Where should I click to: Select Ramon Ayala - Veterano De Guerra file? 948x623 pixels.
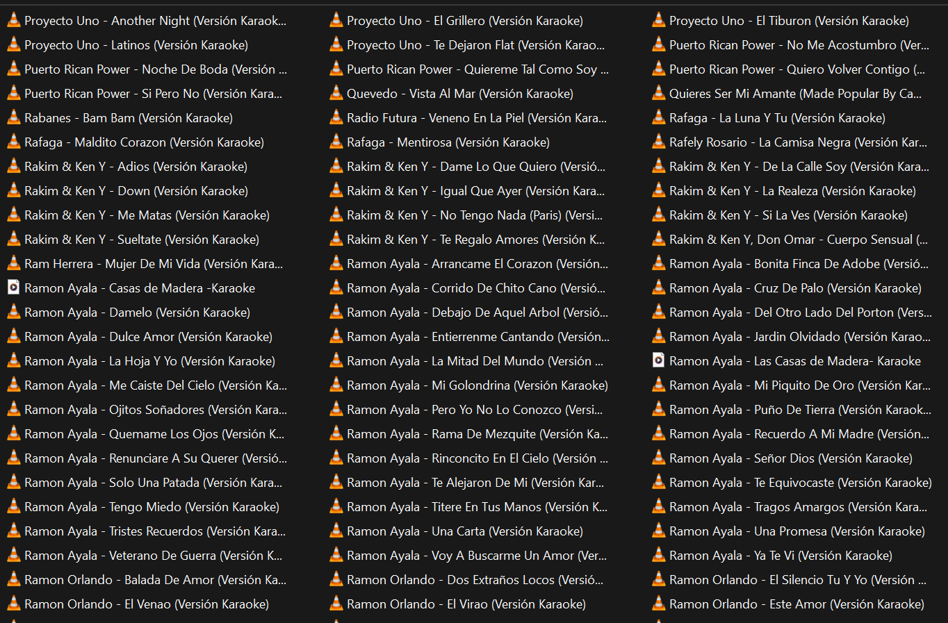[x=153, y=556]
